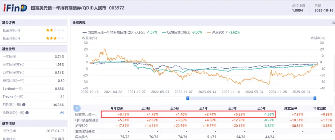Click the left handle of date range slider
The width and height of the screenshot is (335, 140).
188,98
